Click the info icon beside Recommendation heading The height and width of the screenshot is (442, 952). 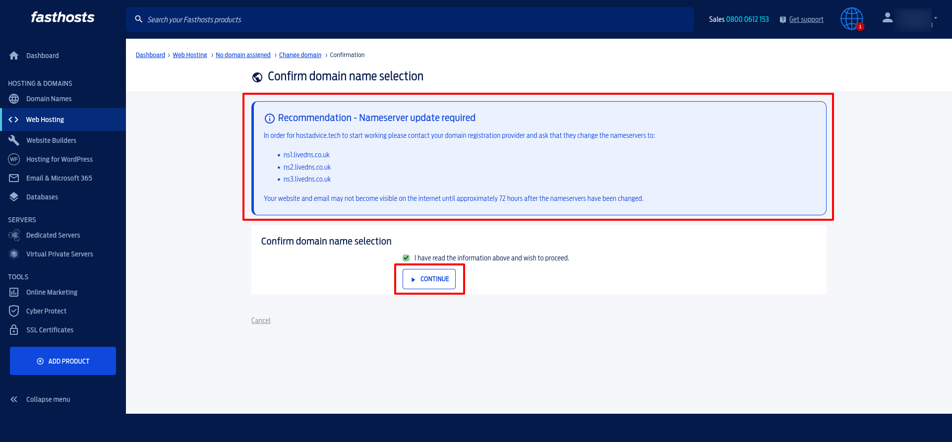(x=270, y=119)
